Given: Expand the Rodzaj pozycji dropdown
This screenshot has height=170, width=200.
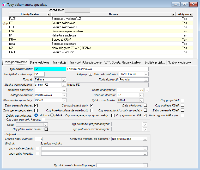Looking at the screenshot, I should coord(146,80).
